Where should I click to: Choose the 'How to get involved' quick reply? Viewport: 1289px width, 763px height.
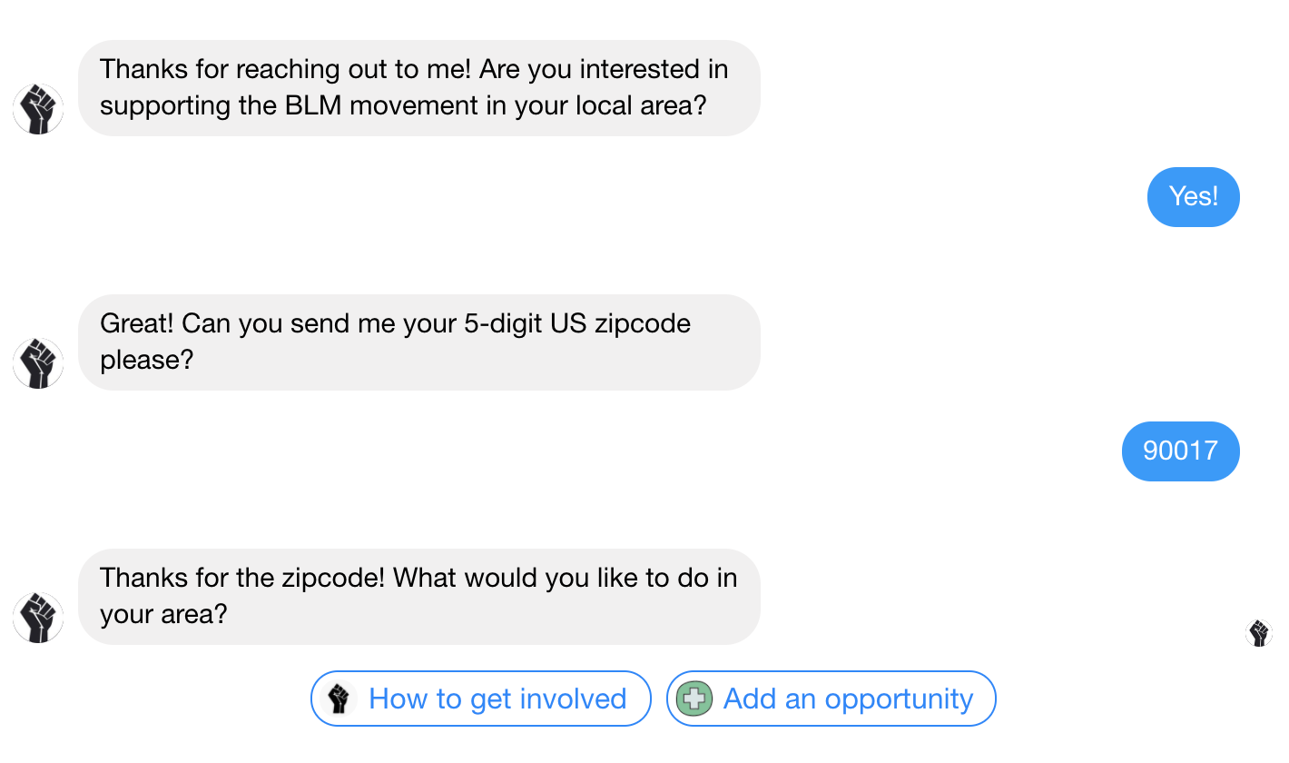pyautogui.click(x=481, y=699)
